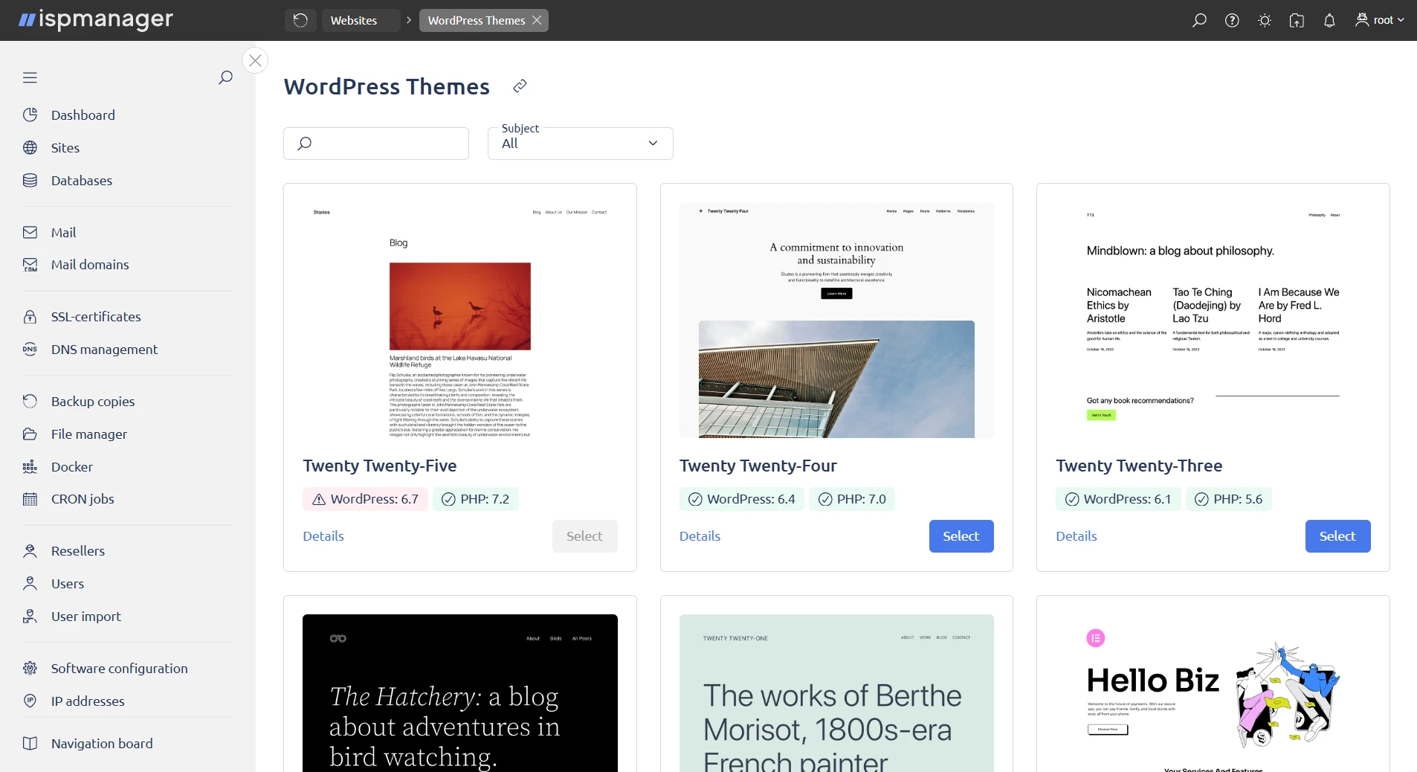Go to Sites menu item
The image size is (1417, 772).
(65, 148)
